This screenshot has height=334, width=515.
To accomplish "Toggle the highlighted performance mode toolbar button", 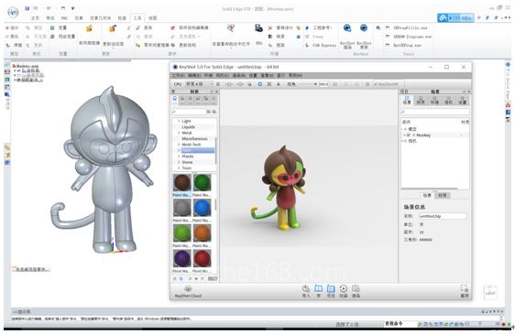I will (x=260, y=84).
